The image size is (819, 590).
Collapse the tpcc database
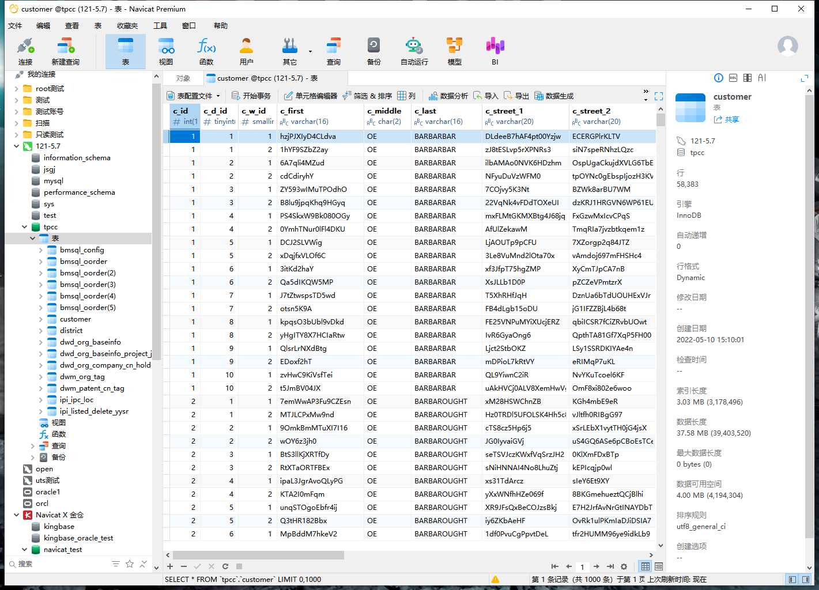24,227
